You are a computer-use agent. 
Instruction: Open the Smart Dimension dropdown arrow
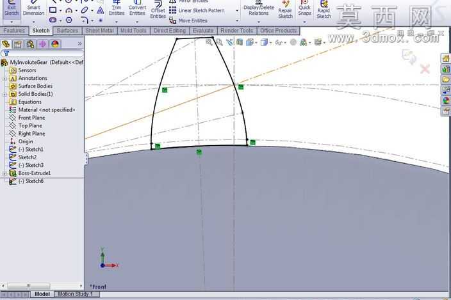[x=34, y=22]
